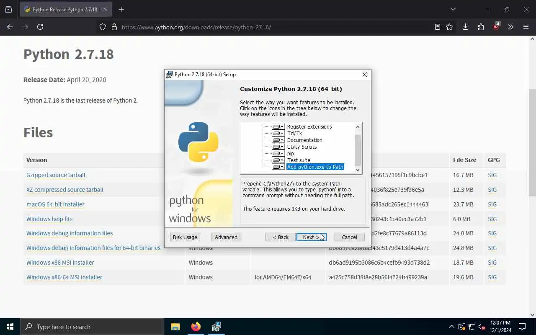This screenshot has width=536, height=335.
Task: Click the taskbar search box
Action: 92,327
